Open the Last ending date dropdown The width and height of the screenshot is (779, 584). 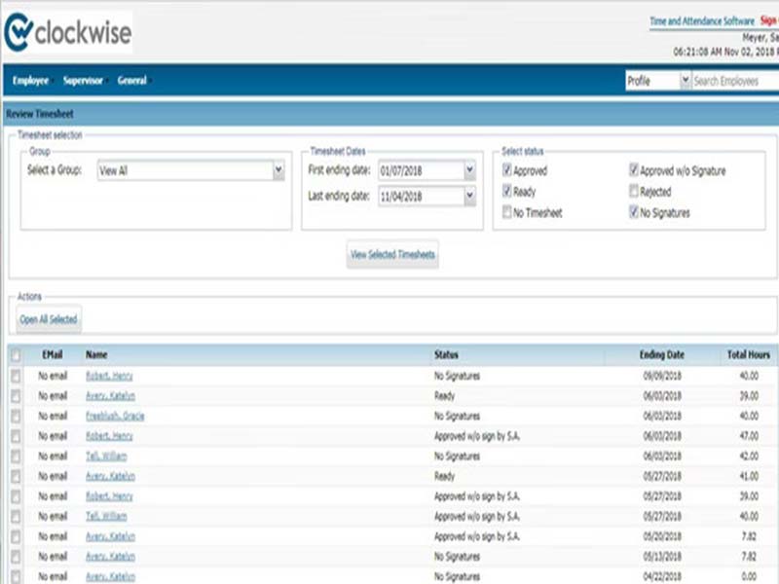pyautogui.click(x=469, y=196)
